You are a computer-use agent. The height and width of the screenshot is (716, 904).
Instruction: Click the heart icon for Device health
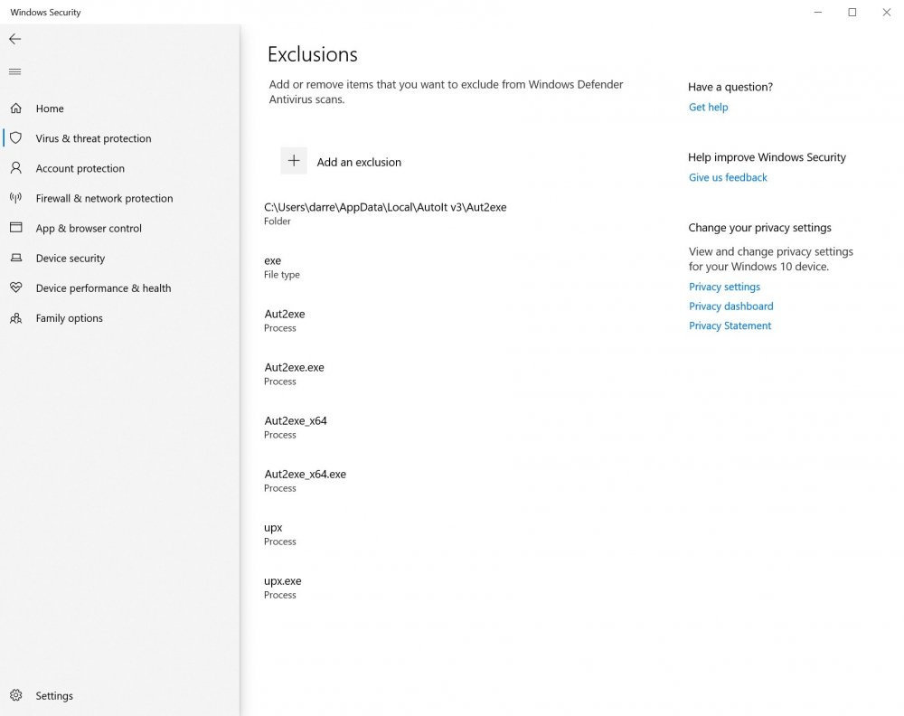click(16, 287)
